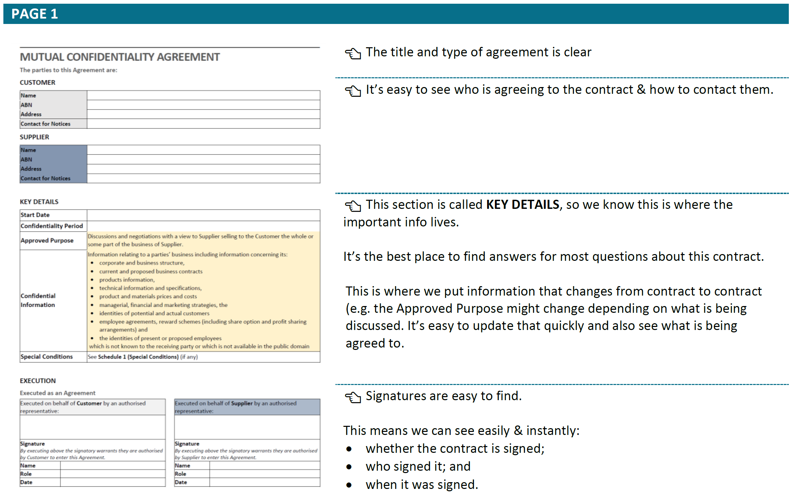The width and height of the screenshot is (802, 496).
Task: Click the Customer signatory Role field
Action: pyautogui.click(x=112, y=474)
